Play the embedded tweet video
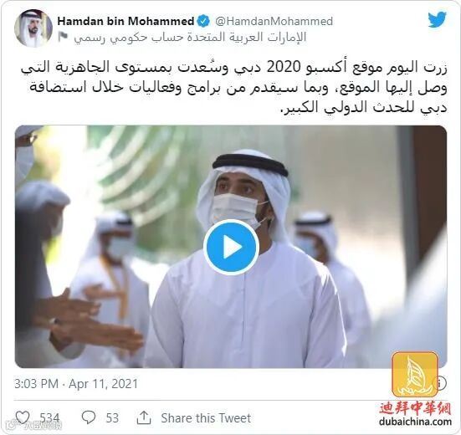Image resolution: width=461 pixels, height=435 pixels. coord(231,247)
